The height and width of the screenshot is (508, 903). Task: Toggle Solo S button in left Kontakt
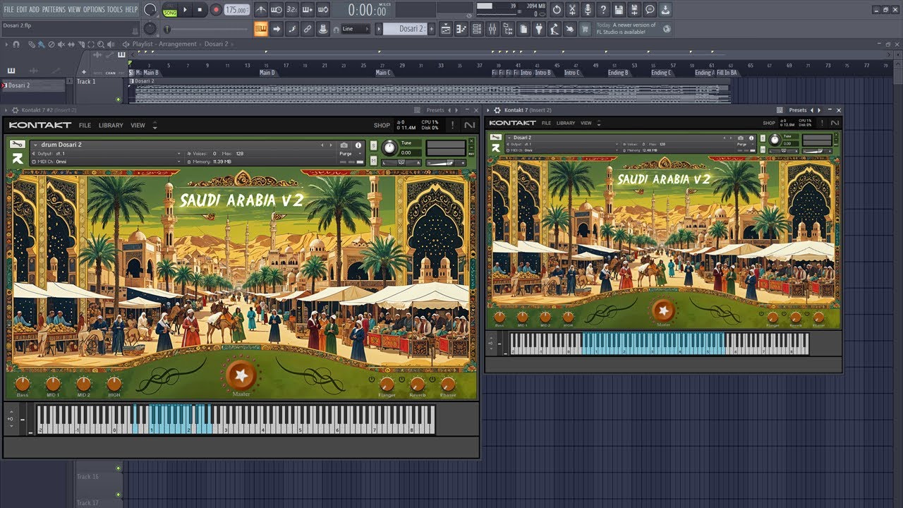[x=373, y=145]
